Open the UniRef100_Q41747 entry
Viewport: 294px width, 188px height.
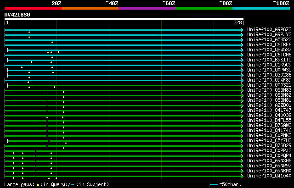[269, 111]
